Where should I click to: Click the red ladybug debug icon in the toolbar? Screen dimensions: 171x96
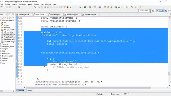click(68, 7)
